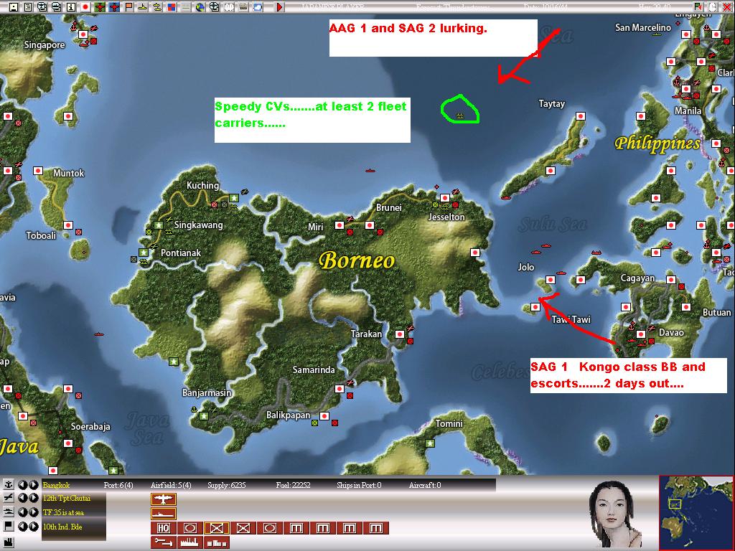The width and height of the screenshot is (735, 551).
Task: Select the Jesselton base flag marker
Action: pos(445,198)
